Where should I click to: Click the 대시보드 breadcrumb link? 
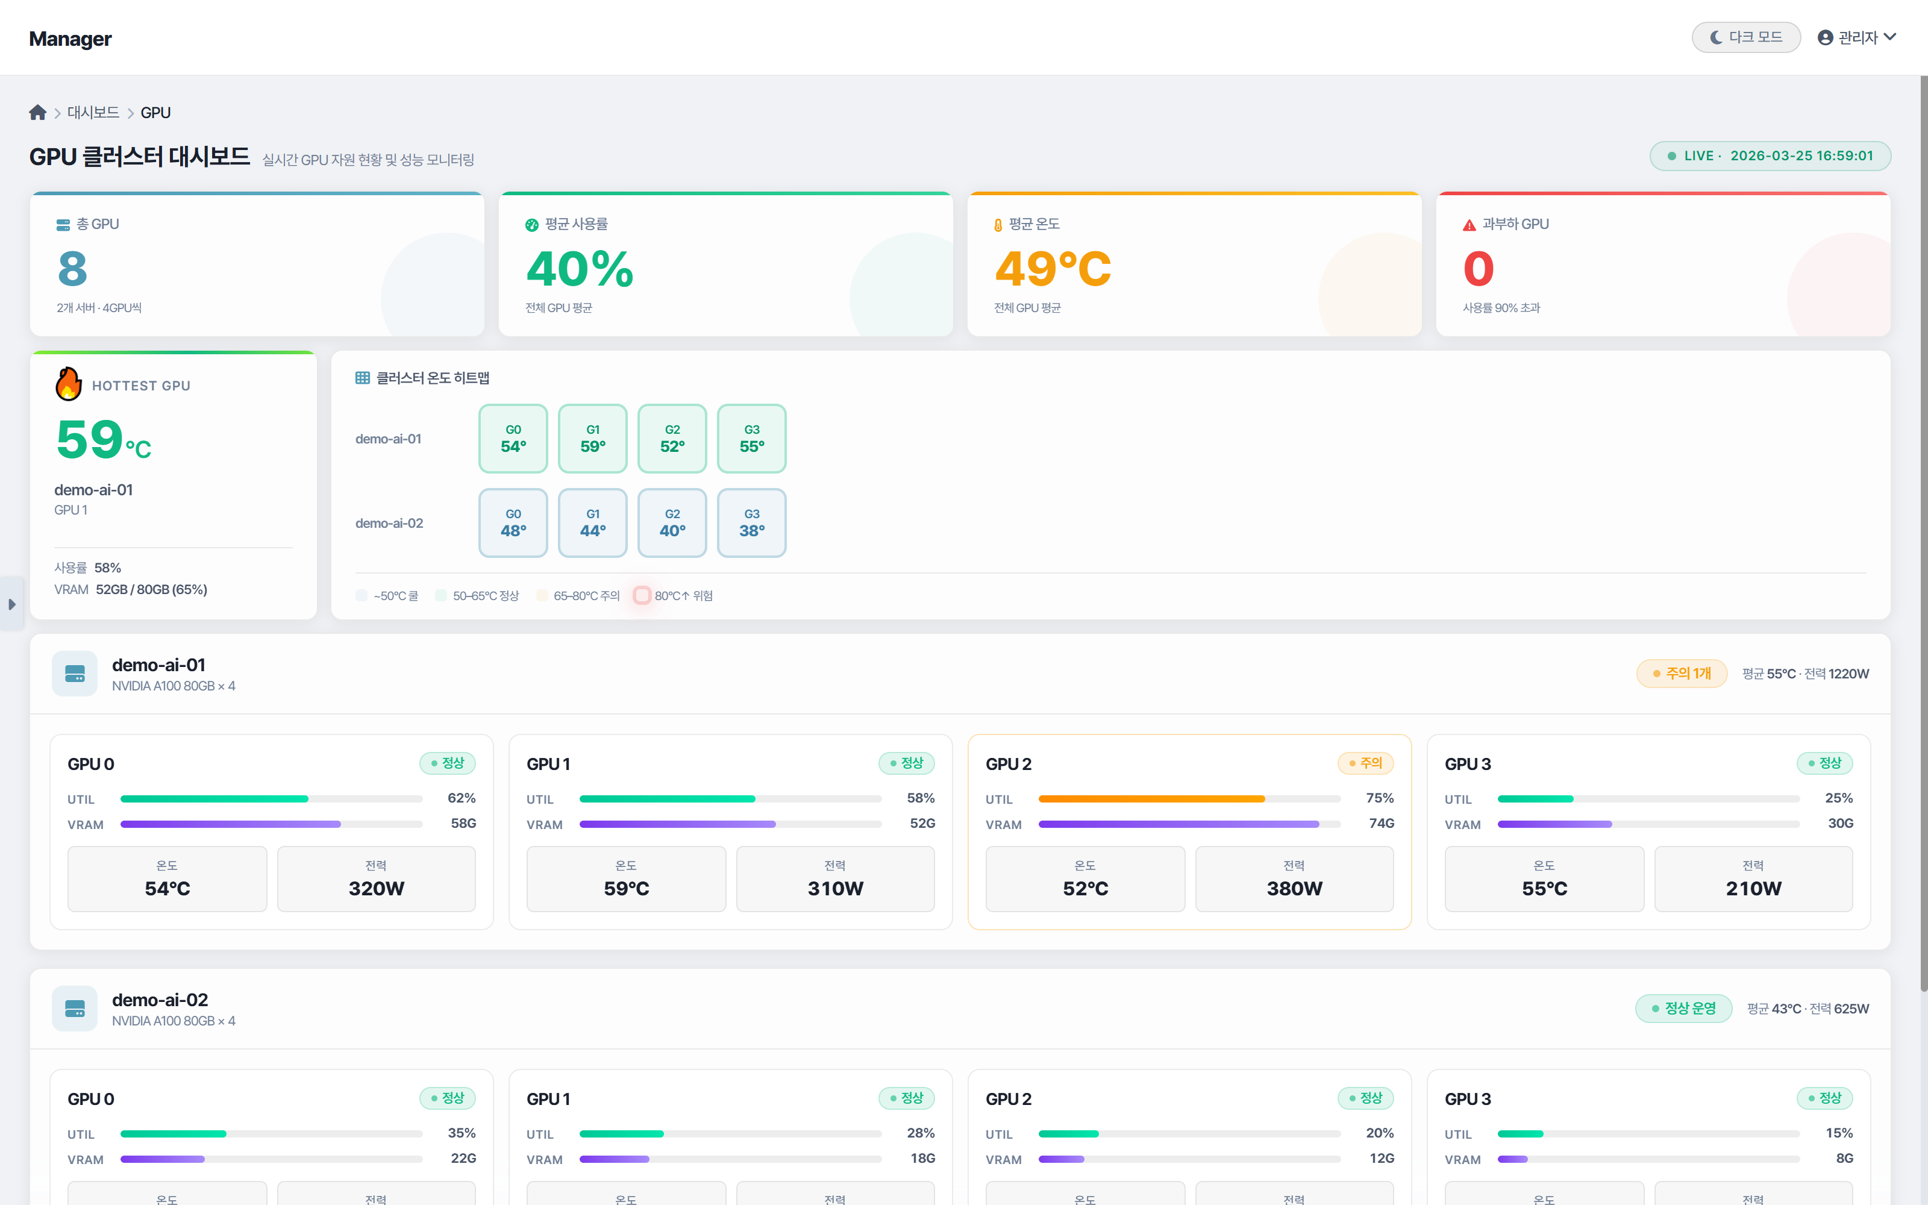click(x=92, y=113)
